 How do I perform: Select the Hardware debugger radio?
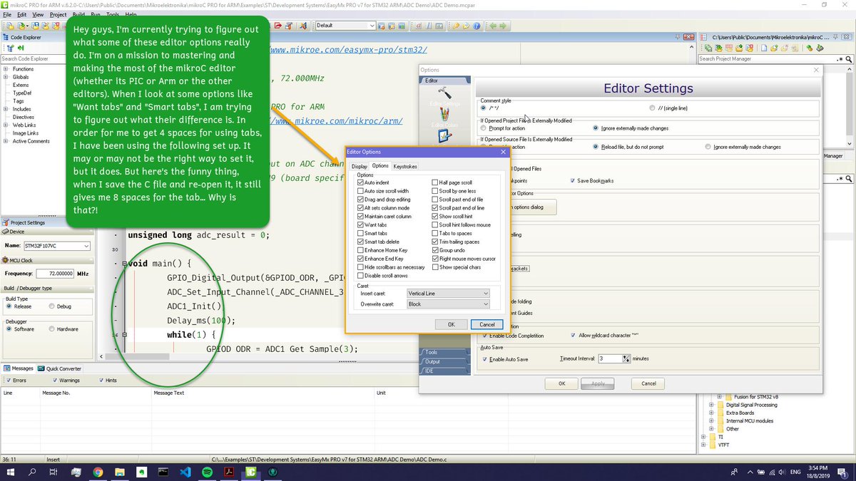pyautogui.click(x=51, y=329)
